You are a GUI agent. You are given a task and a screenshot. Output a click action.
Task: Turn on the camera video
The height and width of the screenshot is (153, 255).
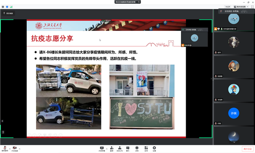(14, 149)
